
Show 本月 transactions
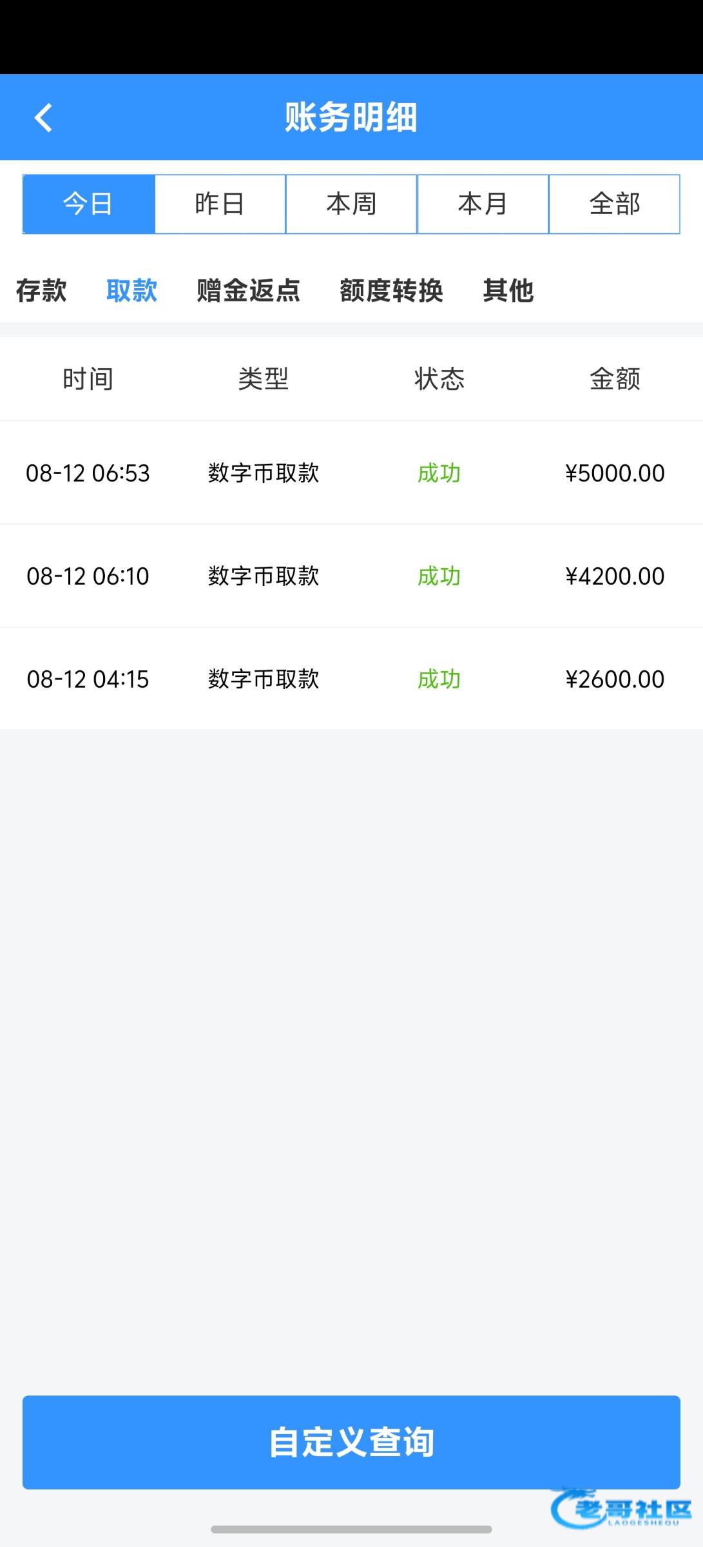click(483, 204)
